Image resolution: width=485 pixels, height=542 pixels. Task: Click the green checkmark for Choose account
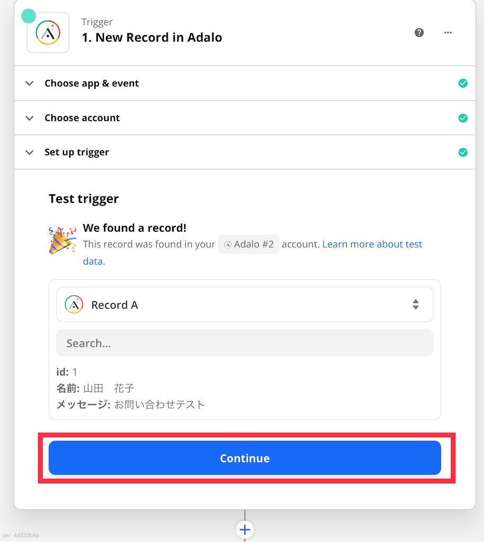pos(463,118)
